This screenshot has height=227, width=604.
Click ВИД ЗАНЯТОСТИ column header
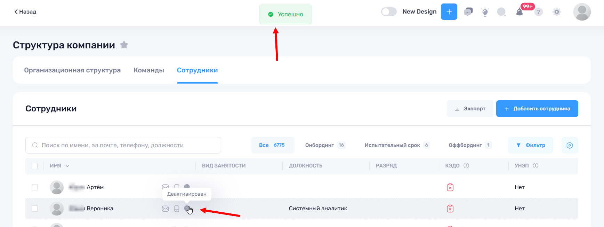coord(224,166)
